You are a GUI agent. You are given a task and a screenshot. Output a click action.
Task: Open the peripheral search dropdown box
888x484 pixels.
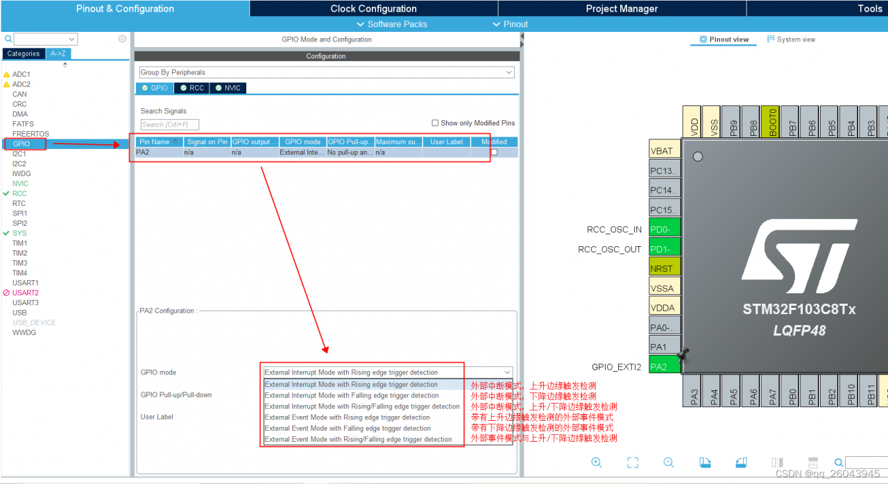(x=46, y=40)
